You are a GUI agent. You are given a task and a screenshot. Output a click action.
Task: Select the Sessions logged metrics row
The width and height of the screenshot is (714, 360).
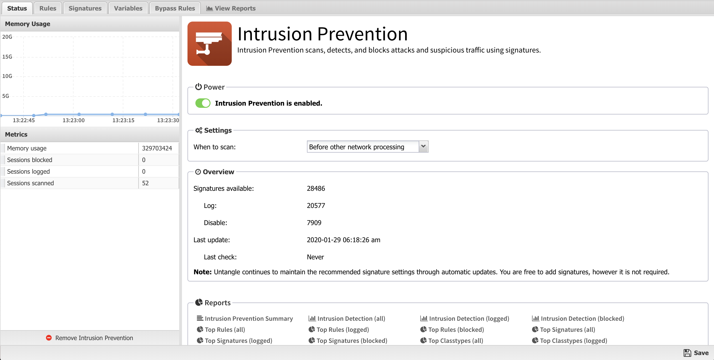(x=90, y=171)
